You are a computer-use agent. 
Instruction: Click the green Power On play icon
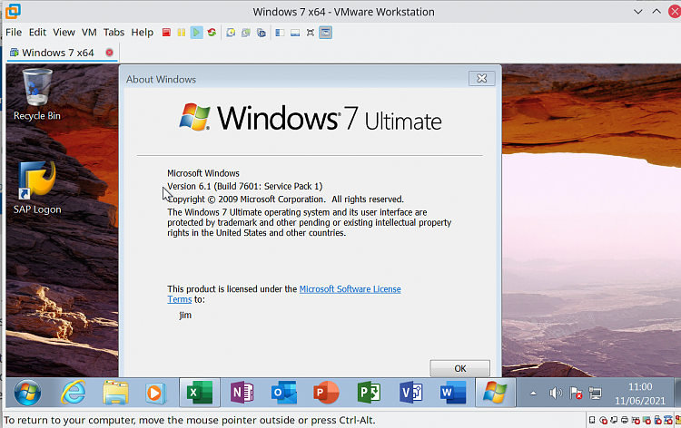[196, 33]
